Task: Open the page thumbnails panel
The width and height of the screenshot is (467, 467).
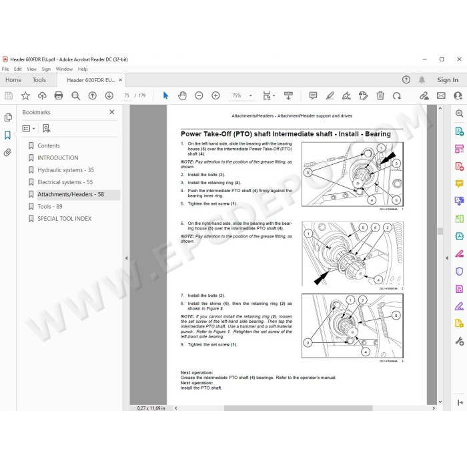Action: pyautogui.click(x=8, y=117)
